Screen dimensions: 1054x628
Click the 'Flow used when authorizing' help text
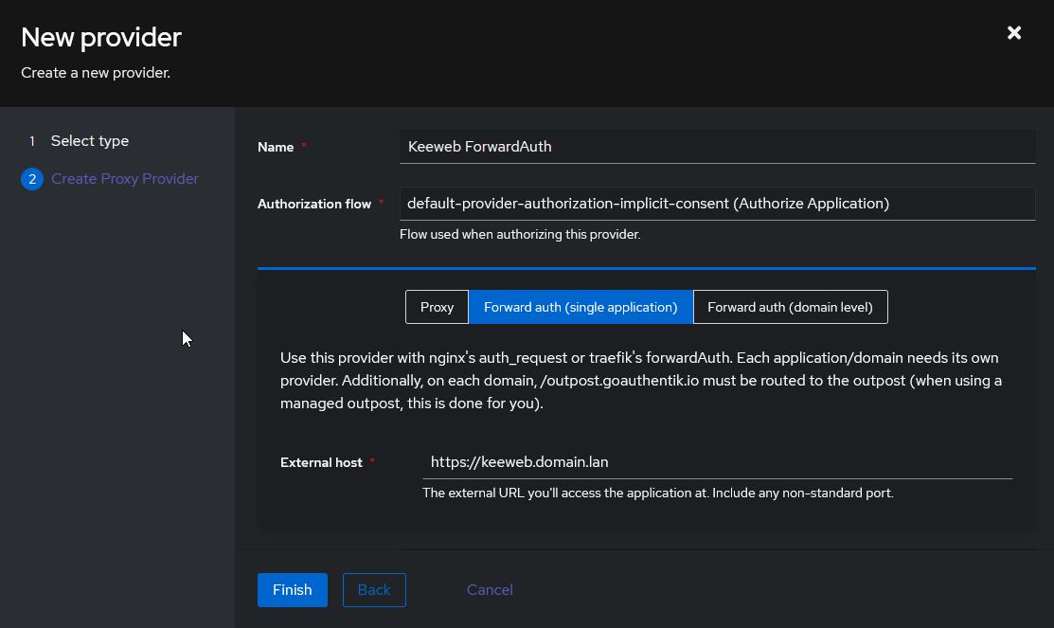point(520,235)
